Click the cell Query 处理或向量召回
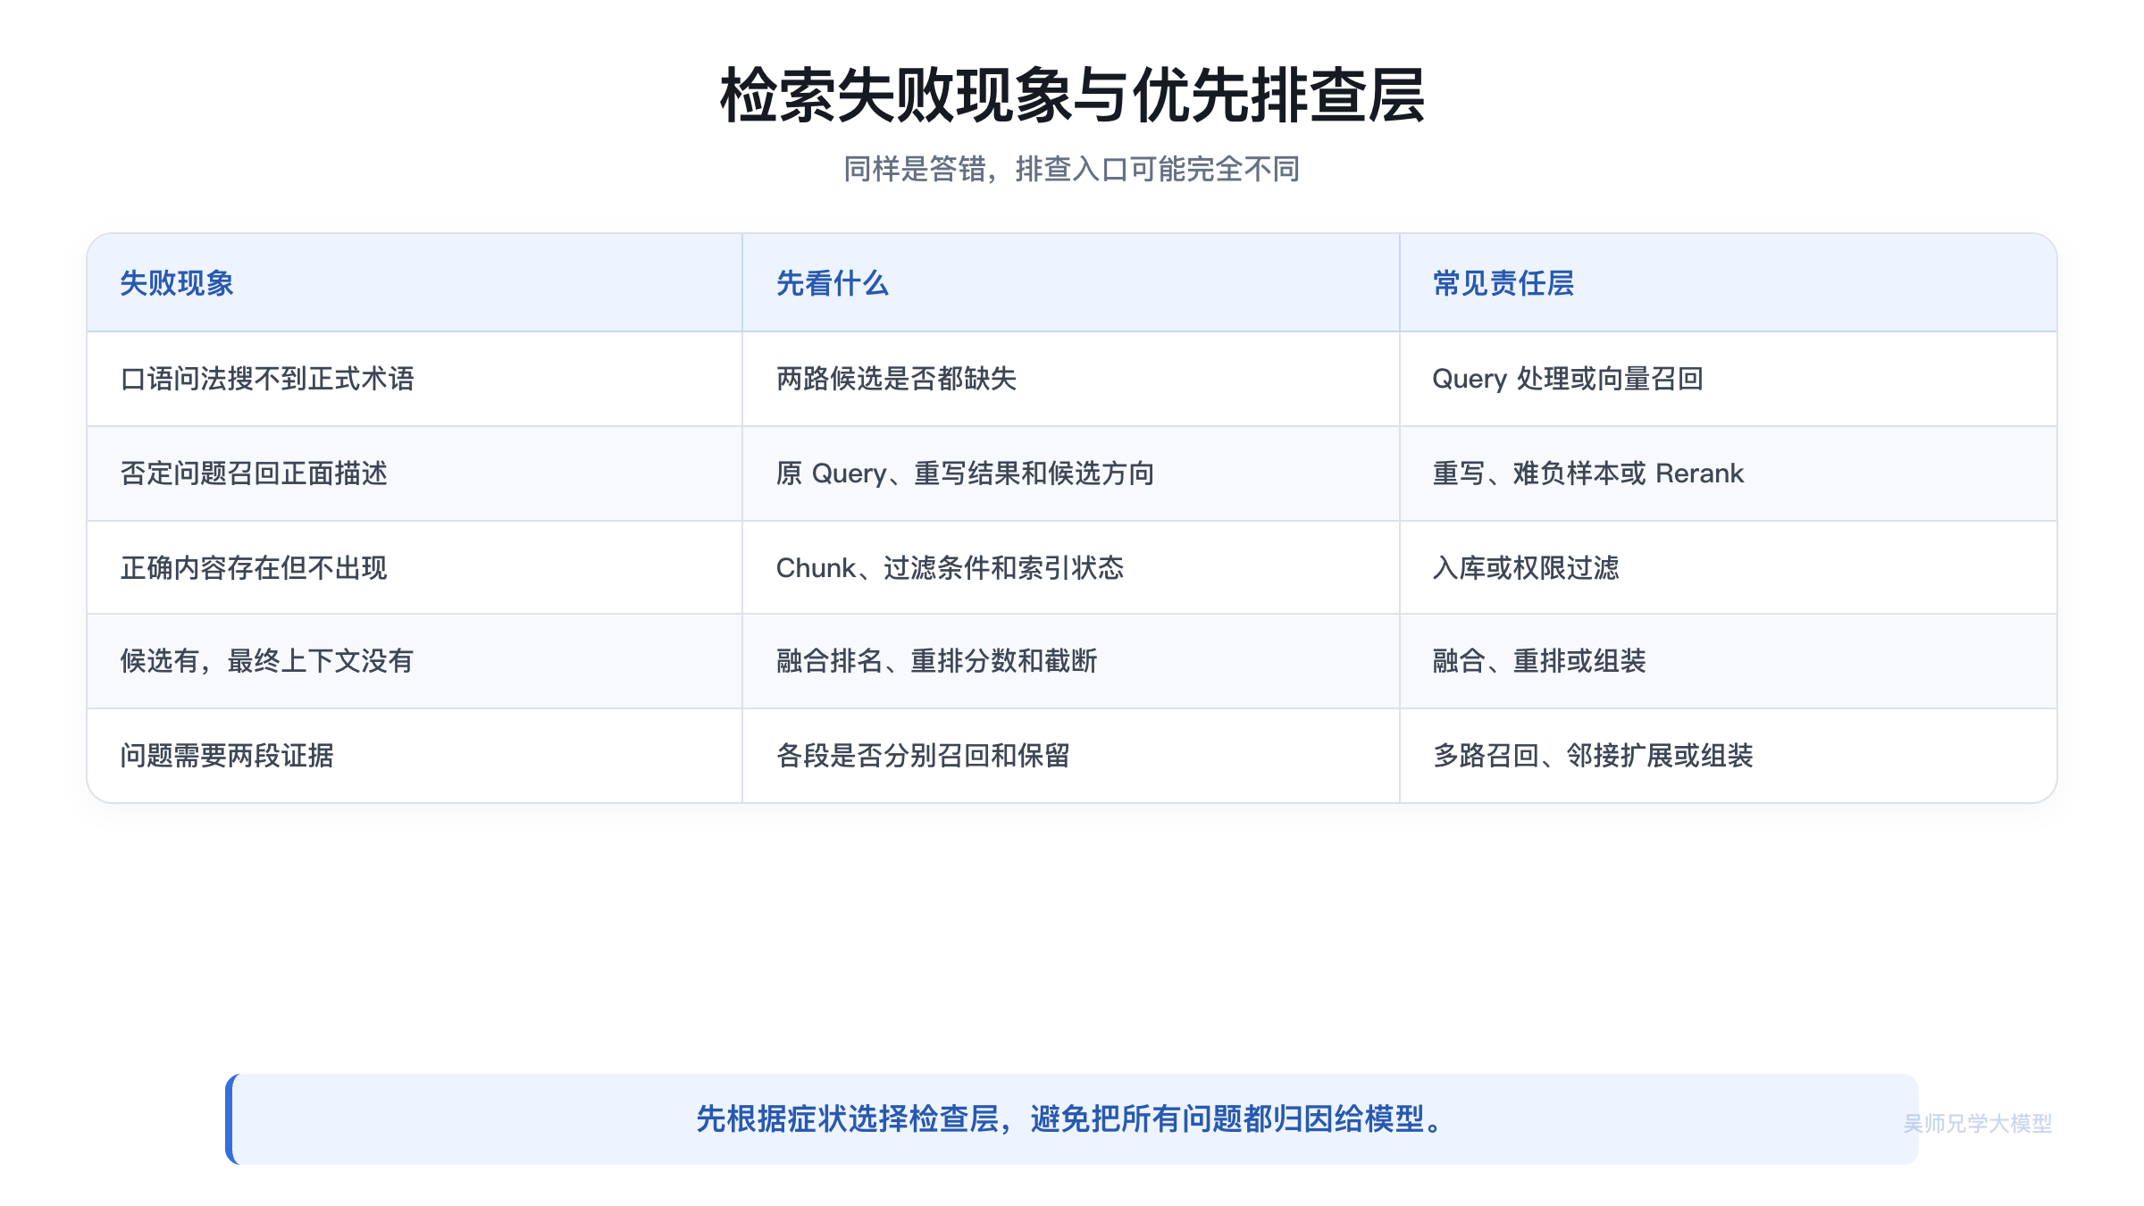This screenshot has height=1206, width=2144. 1729,379
